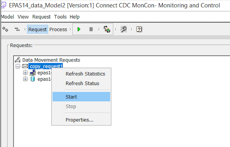The image size is (230, 147).
Task: Choose Start from the context menu
Action: (71, 97)
